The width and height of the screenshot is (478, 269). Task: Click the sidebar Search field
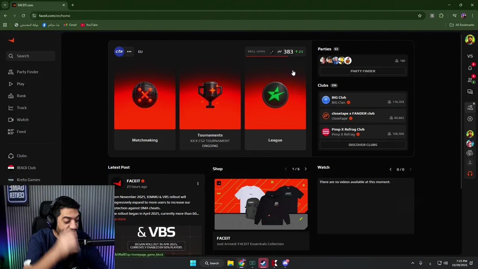tap(31, 56)
